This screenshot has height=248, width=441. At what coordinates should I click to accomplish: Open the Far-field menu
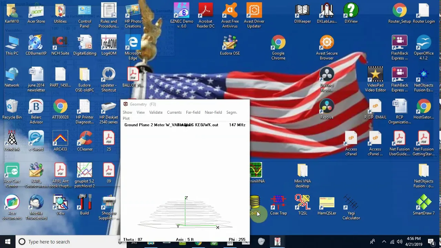(x=193, y=112)
